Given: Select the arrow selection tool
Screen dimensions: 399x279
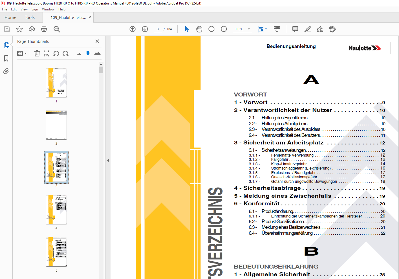Looking at the screenshot, I should coord(187,29).
